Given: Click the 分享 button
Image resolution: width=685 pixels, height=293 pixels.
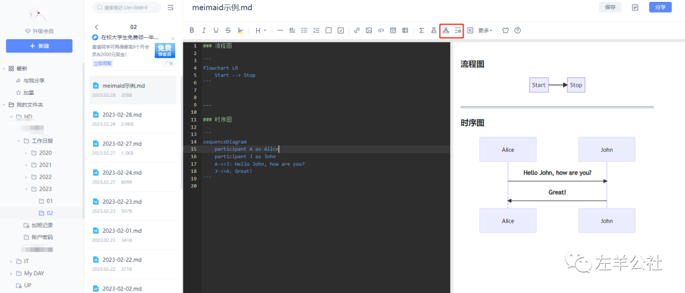Looking at the screenshot, I should coord(660,8).
